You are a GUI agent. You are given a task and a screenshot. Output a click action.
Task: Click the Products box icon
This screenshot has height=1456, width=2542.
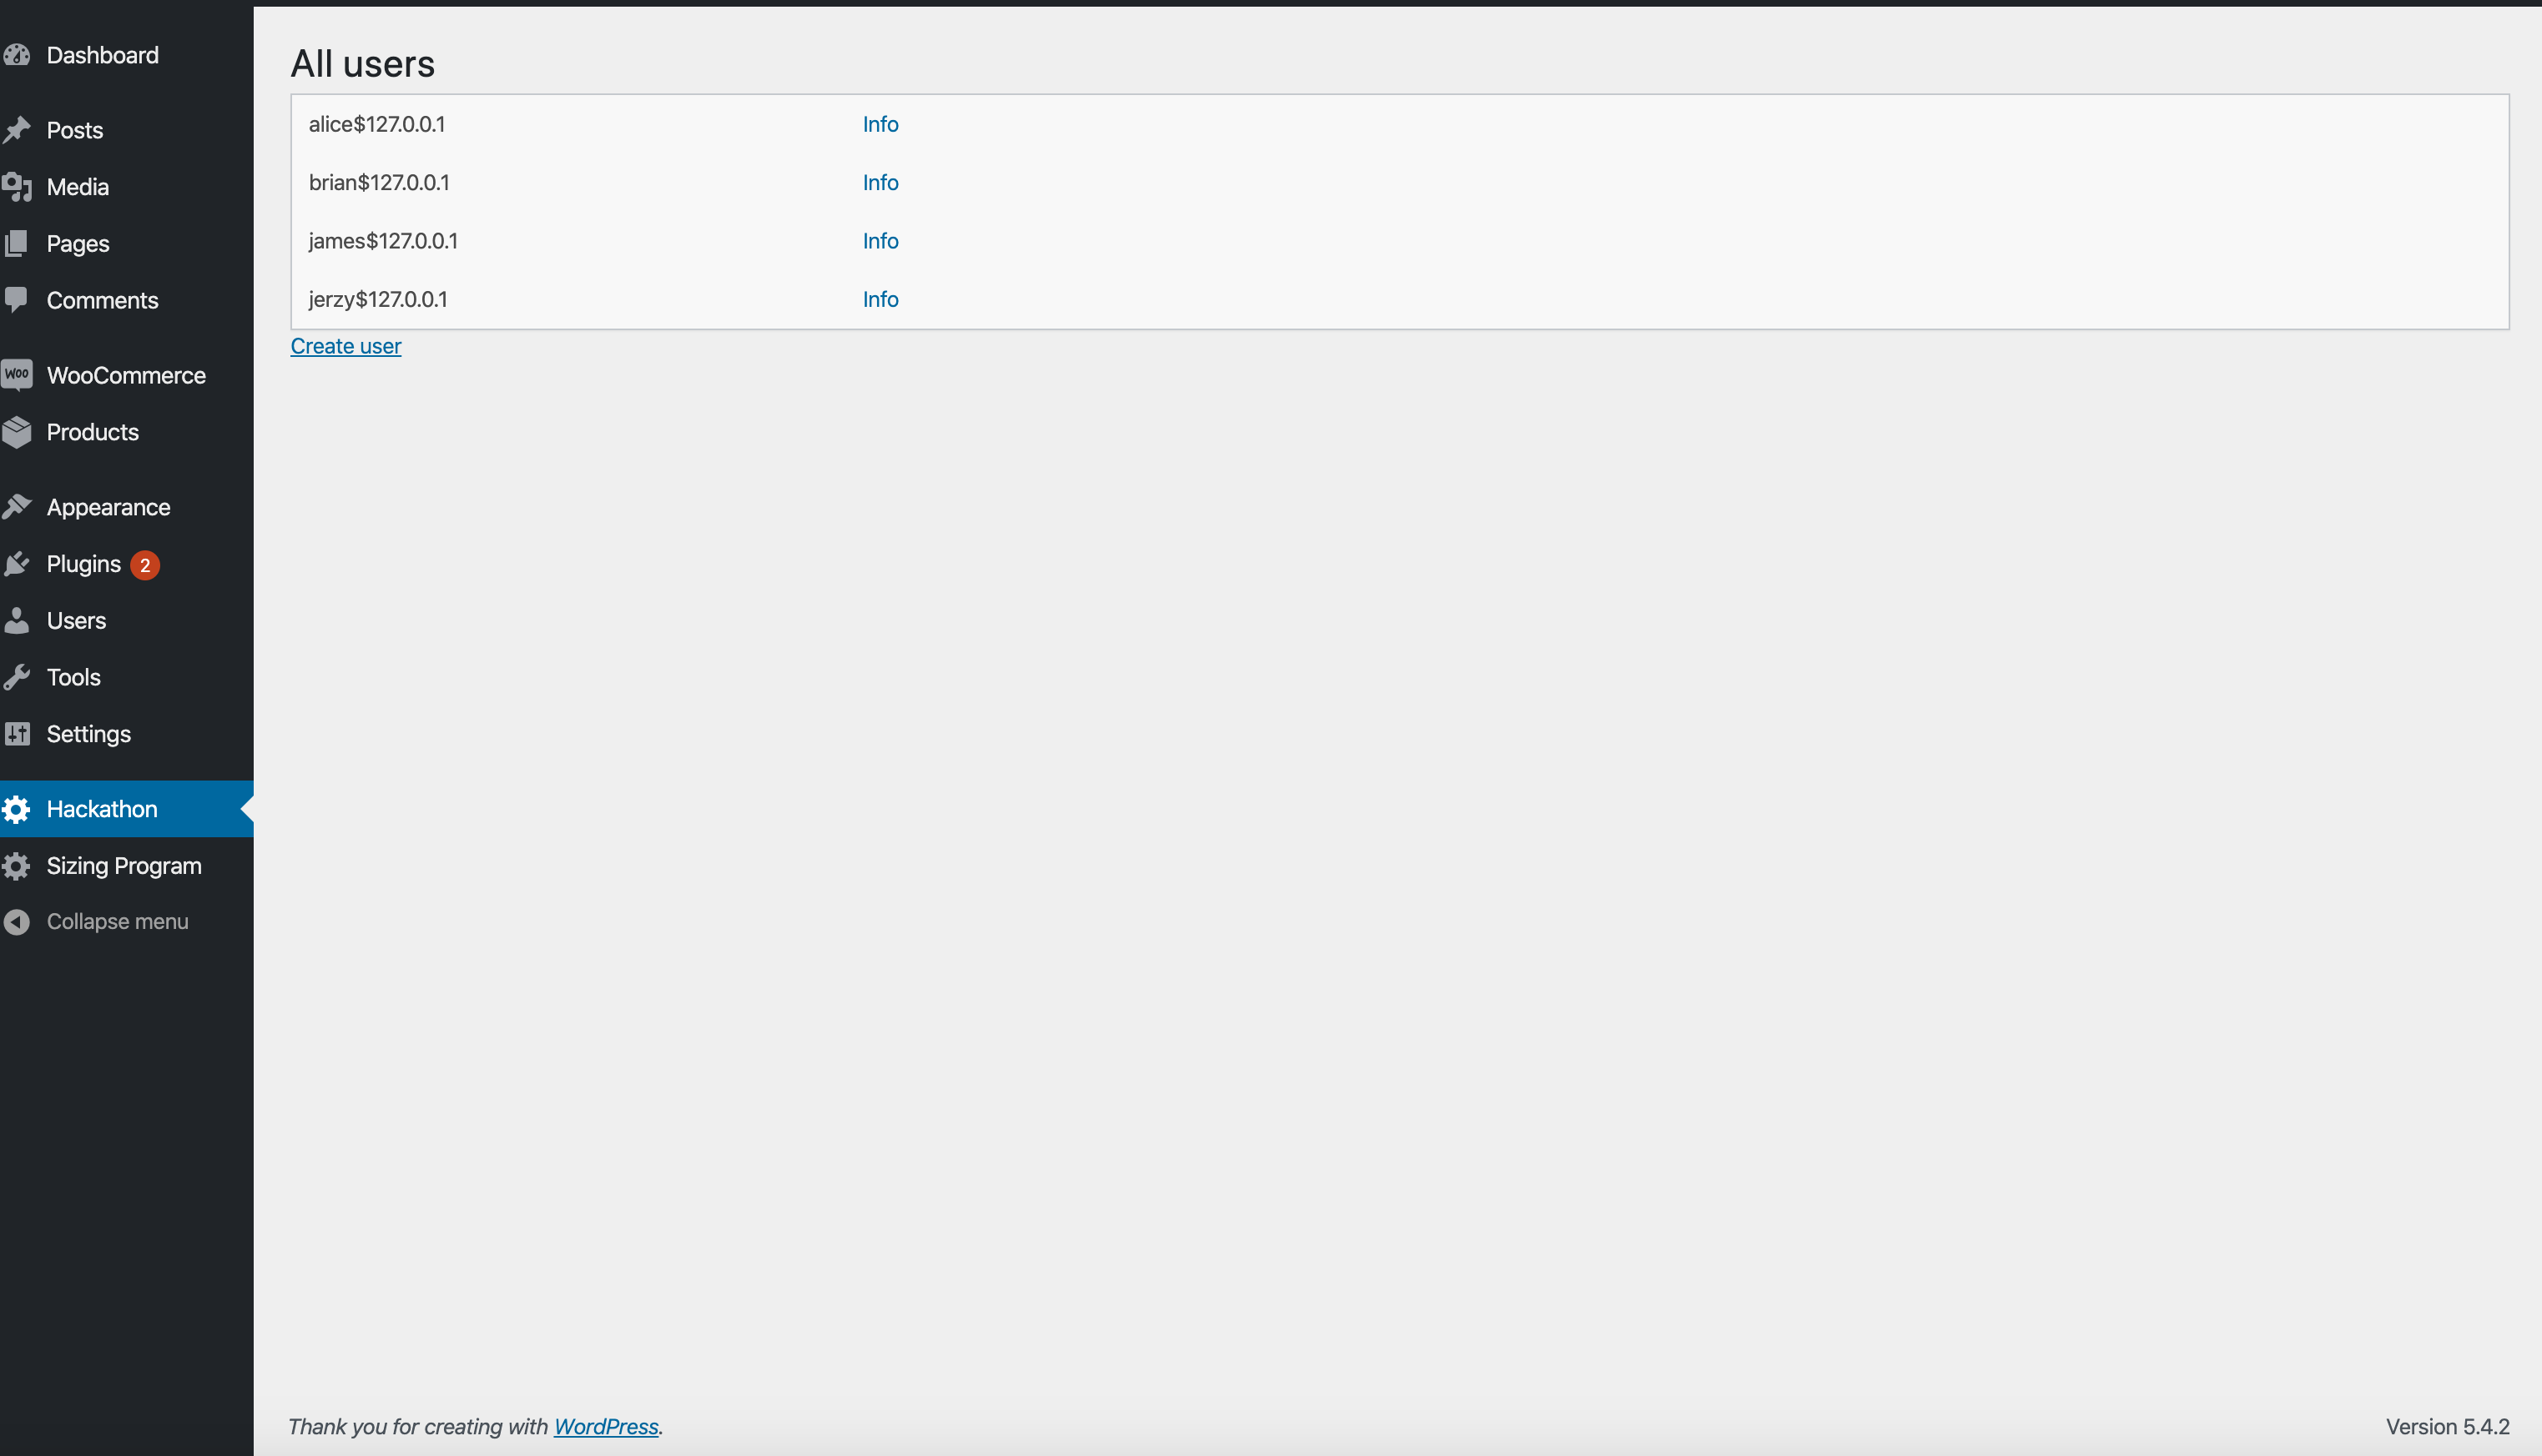click(x=17, y=432)
